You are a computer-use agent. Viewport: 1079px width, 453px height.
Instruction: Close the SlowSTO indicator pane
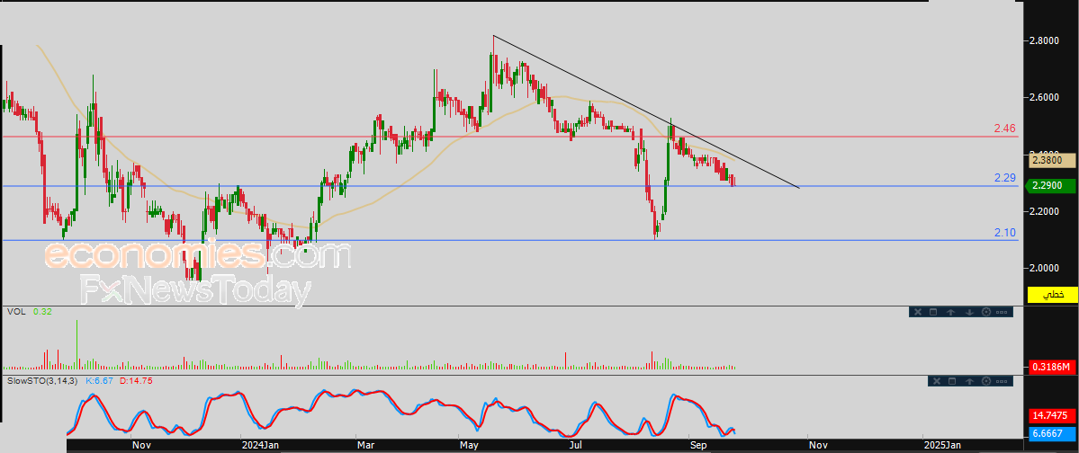tap(937, 381)
